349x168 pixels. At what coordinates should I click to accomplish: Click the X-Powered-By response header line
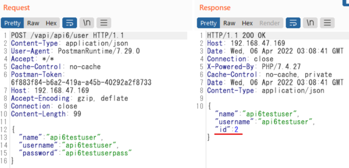(254, 67)
